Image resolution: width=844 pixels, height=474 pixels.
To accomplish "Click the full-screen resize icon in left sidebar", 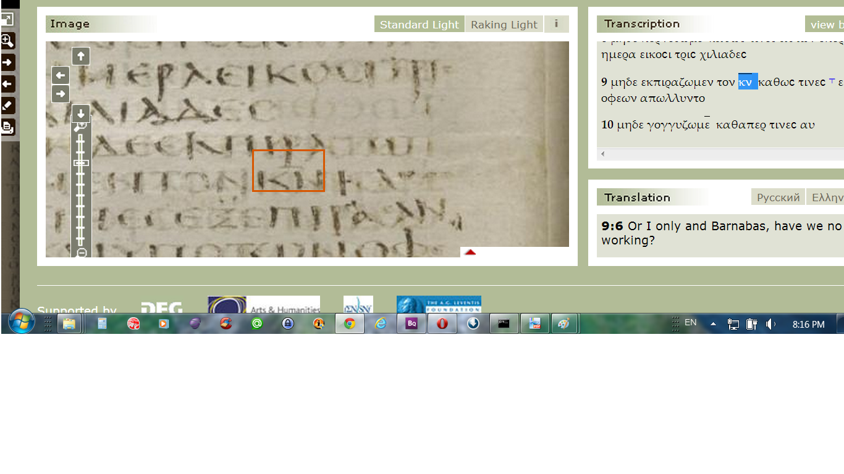I will pyautogui.click(x=7, y=19).
